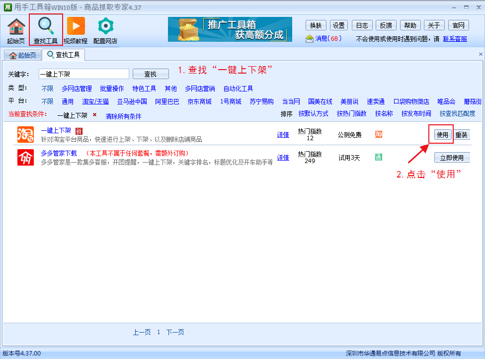The width and height of the screenshot is (485, 359).
Task: Open 详情 for 多多管家下载
Action: pos(283,158)
